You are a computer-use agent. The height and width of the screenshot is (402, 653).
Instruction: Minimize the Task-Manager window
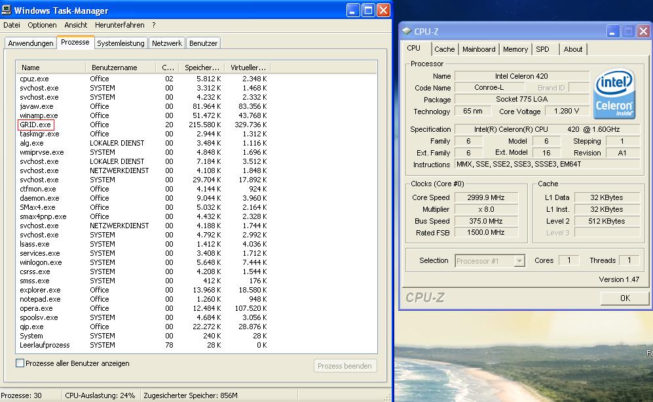(x=353, y=10)
